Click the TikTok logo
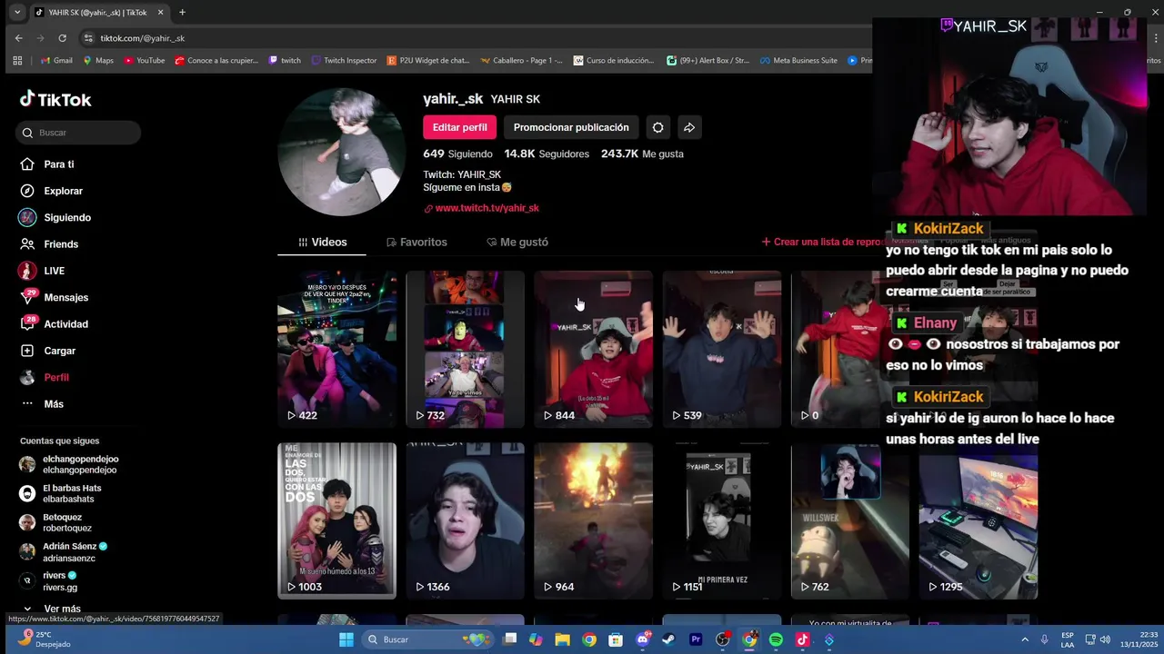The image size is (1164, 654). click(x=55, y=99)
